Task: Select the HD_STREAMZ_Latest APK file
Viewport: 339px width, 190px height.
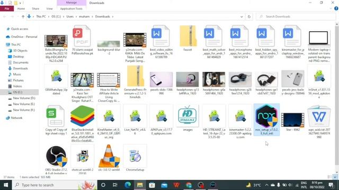Action: pyautogui.click(x=214, y=122)
